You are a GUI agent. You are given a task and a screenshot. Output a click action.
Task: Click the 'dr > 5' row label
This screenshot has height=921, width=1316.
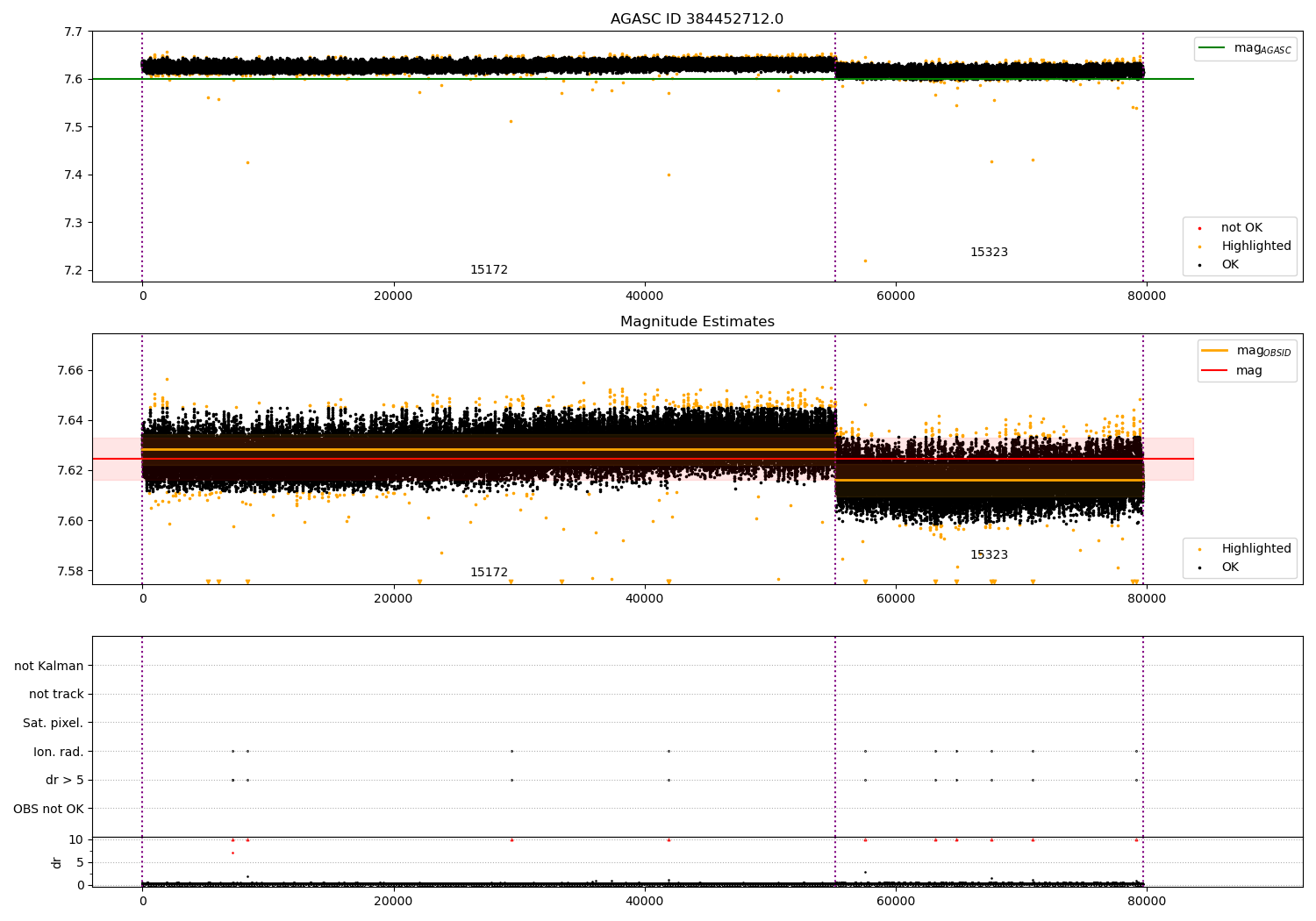coord(65,780)
